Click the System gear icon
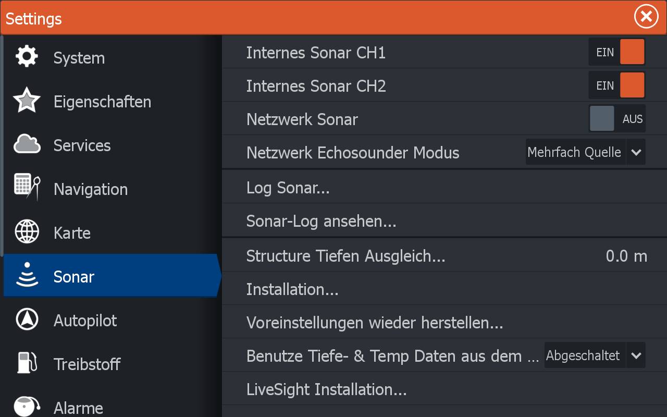The height and width of the screenshot is (417, 667). tap(27, 56)
